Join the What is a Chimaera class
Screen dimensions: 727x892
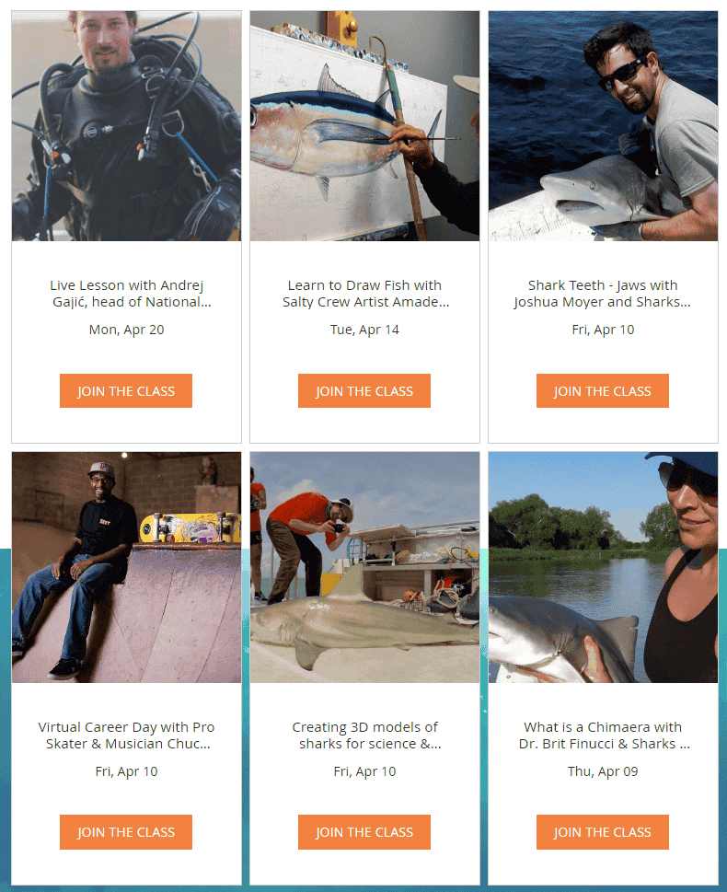point(603,832)
